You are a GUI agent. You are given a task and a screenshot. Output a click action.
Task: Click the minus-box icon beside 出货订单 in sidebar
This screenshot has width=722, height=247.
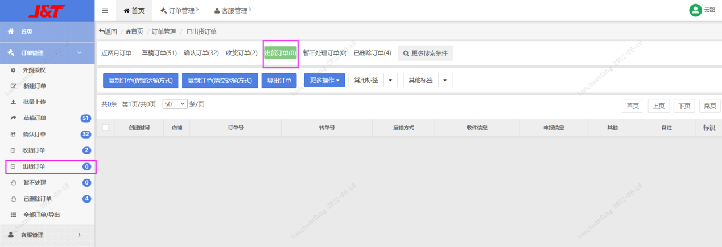tap(13, 166)
